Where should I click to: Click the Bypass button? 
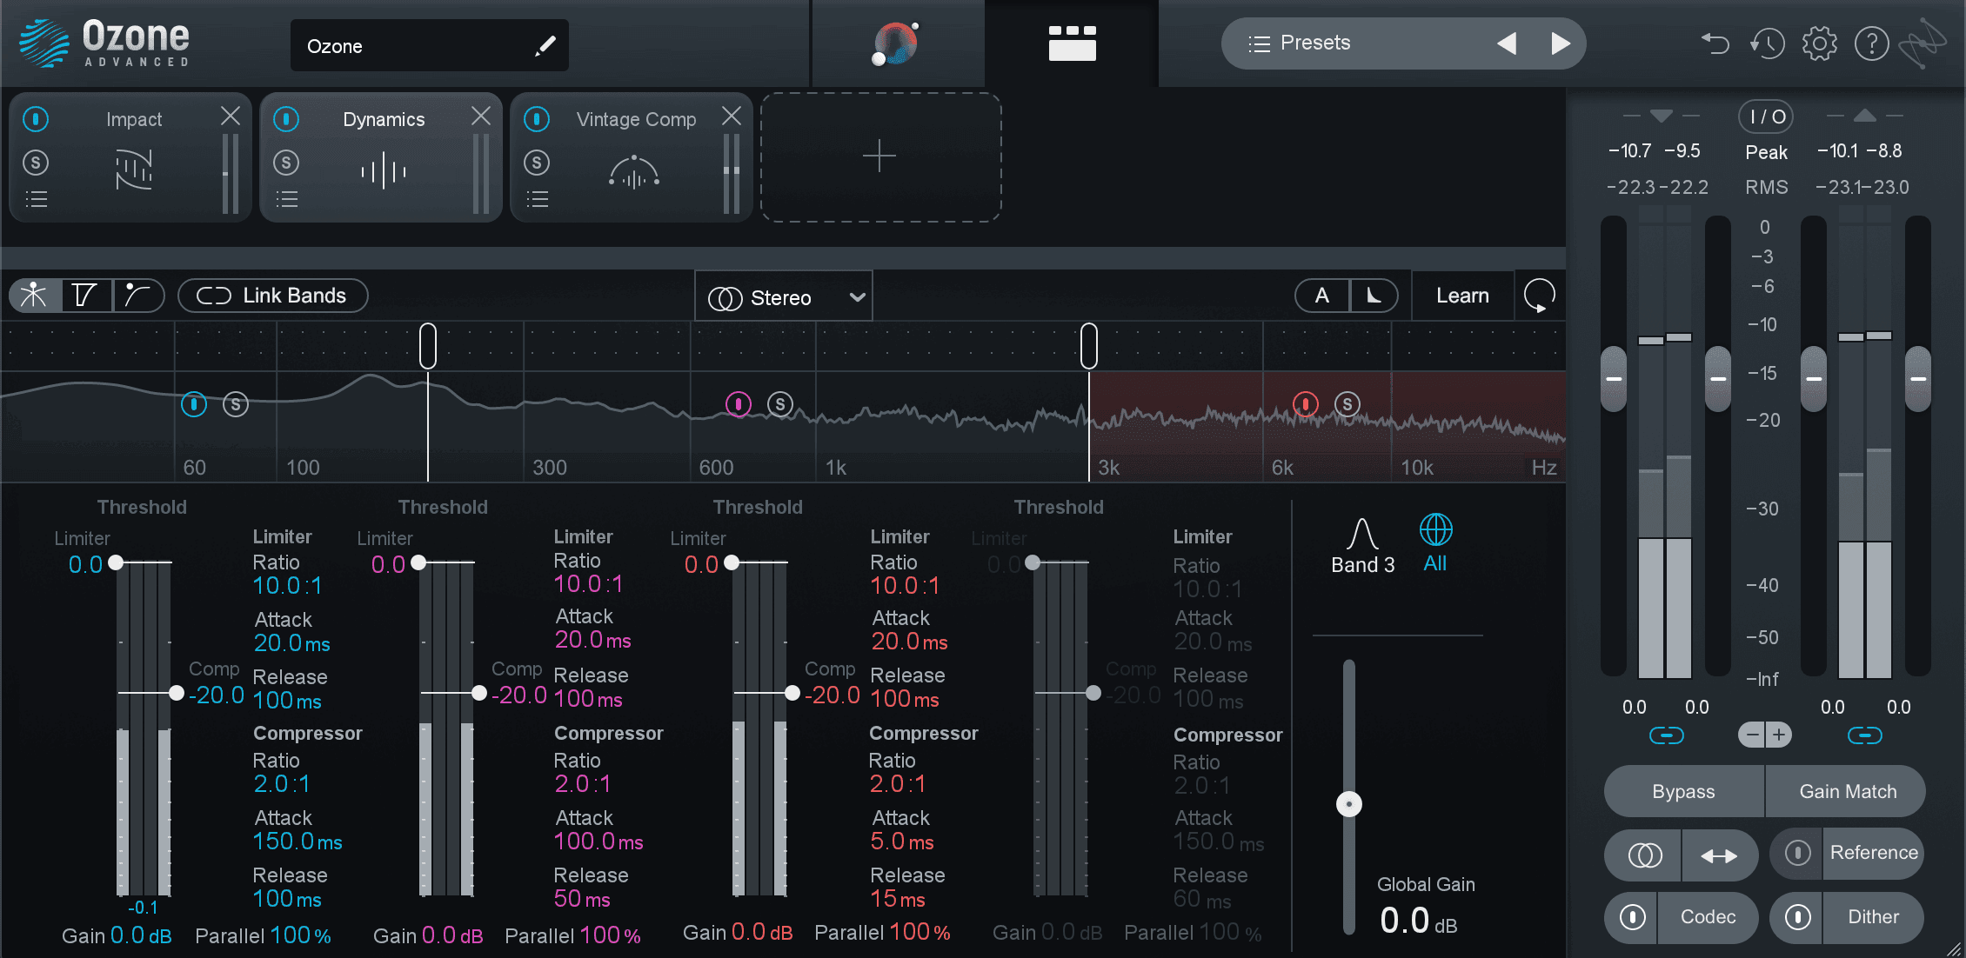pos(1683,791)
